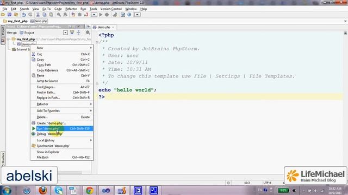Click the toolbar Run play icon
348x195 pixels.
tap(101, 15)
